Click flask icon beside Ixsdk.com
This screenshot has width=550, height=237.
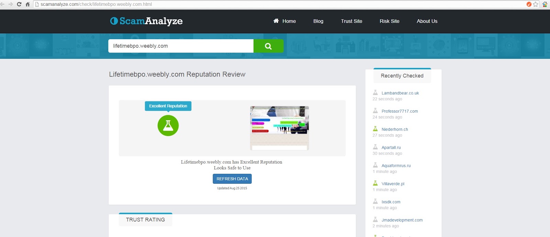[375, 202]
